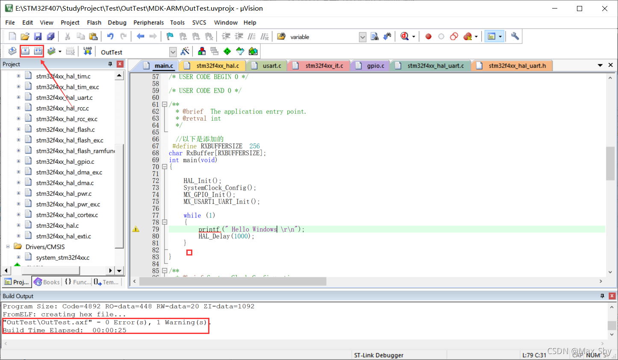Insert a breakpoint with the red dot icon
Screen dimensions: 618x360
coord(428,37)
